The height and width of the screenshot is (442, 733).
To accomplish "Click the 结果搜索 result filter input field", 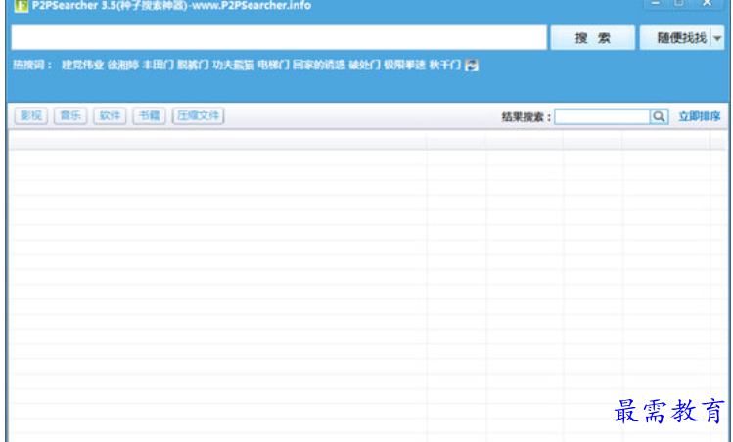I will [602, 116].
